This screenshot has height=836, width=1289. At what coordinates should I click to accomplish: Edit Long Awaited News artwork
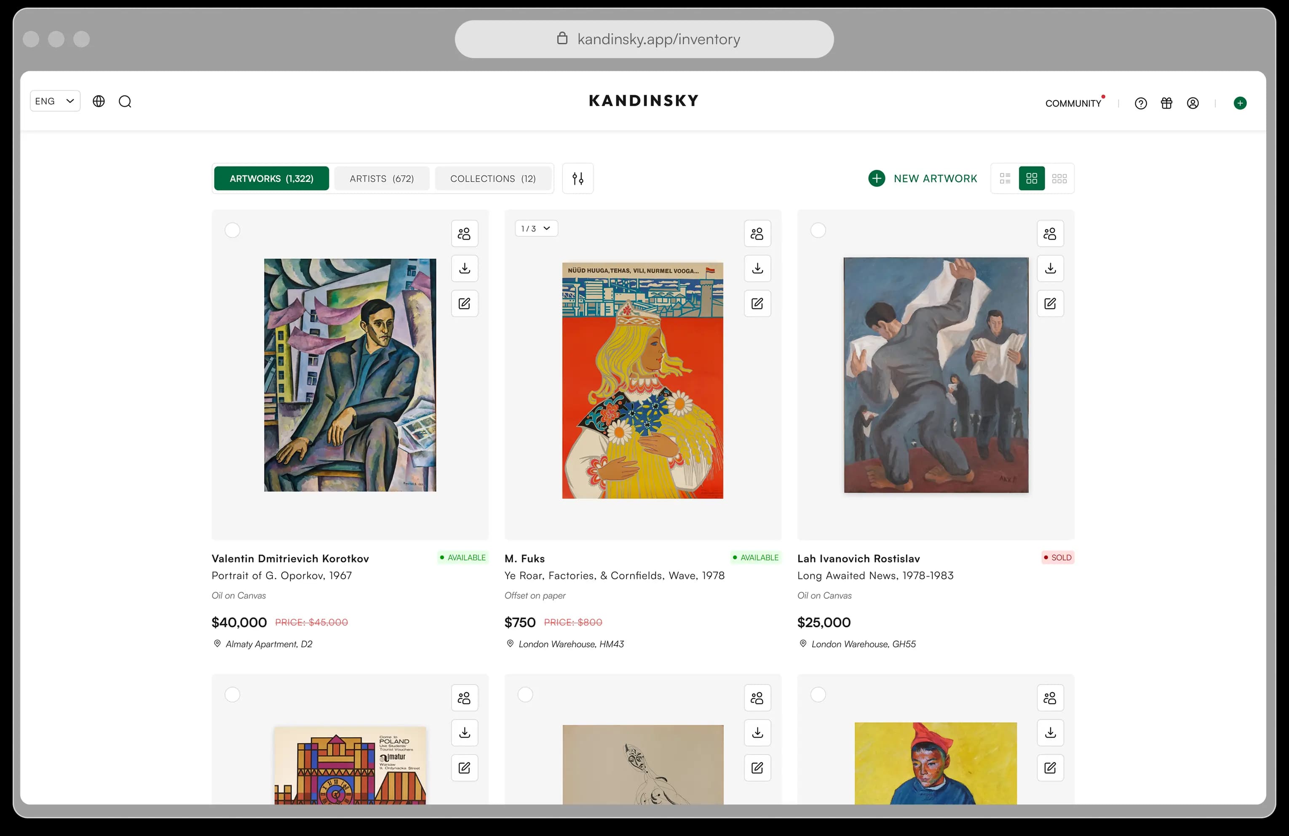1050,304
